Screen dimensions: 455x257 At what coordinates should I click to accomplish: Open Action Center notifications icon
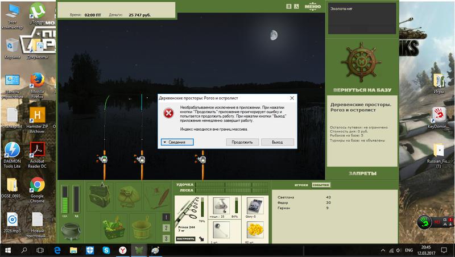pyautogui.click(x=444, y=250)
